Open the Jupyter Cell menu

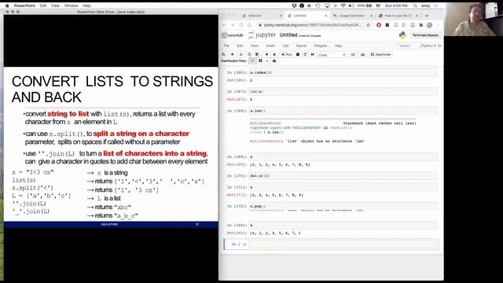pos(285,46)
